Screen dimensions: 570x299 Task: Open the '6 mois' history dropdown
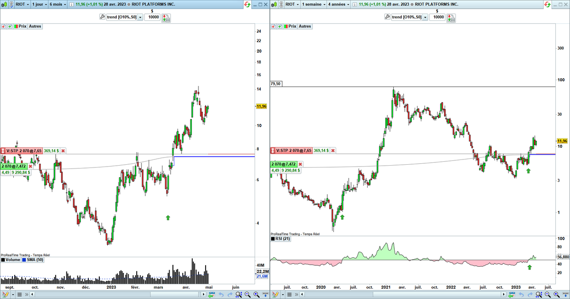(58, 4)
